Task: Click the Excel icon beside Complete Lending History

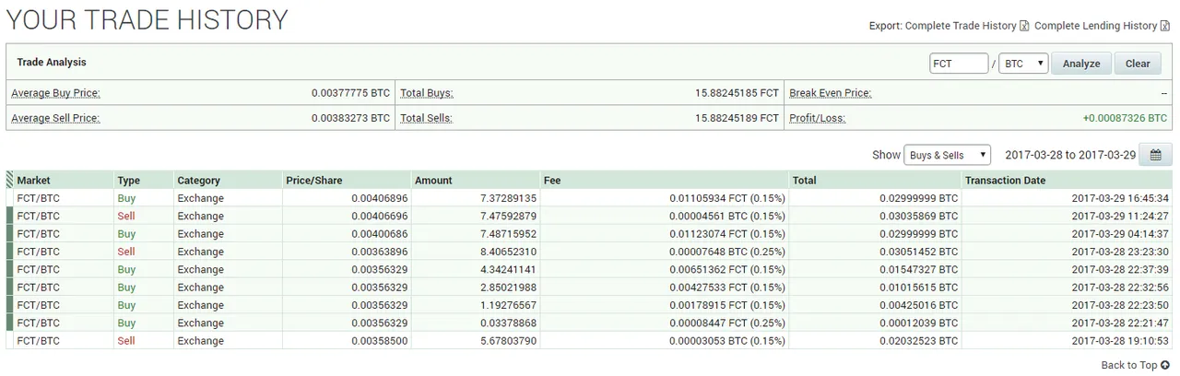Action: tap(1165, 26)
